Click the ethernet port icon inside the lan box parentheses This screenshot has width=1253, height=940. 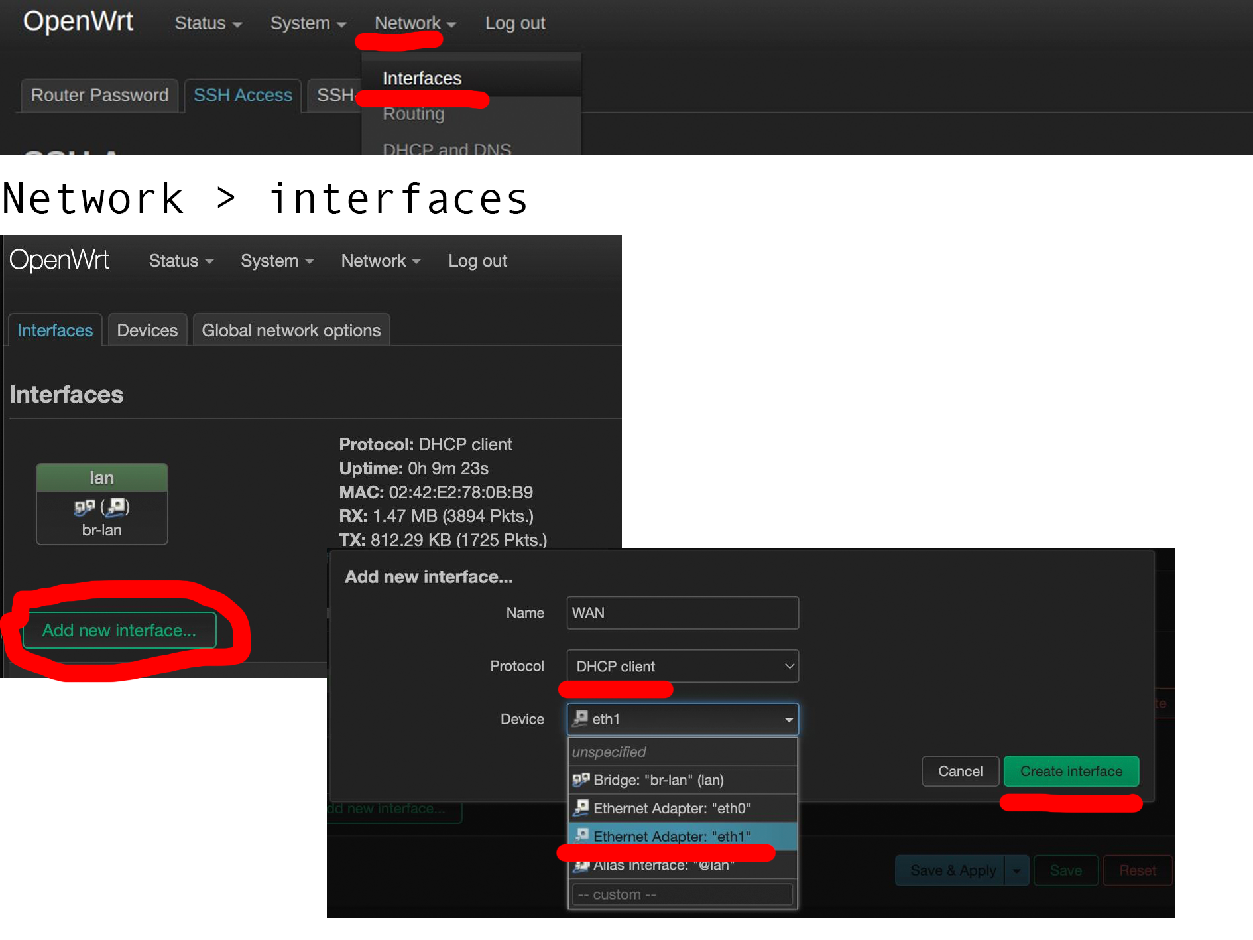[116, 507]
